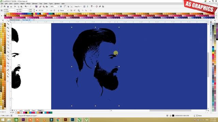Click the Export icon in toolbar
Screen dimensions: 218x122
pos(44,6)
